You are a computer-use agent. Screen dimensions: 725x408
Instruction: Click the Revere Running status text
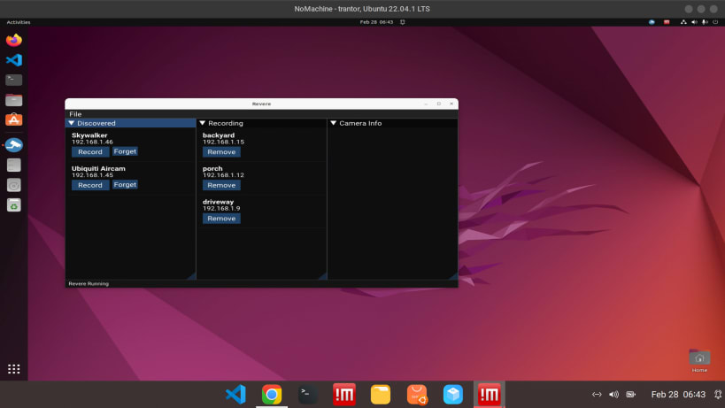pos(89,284)
